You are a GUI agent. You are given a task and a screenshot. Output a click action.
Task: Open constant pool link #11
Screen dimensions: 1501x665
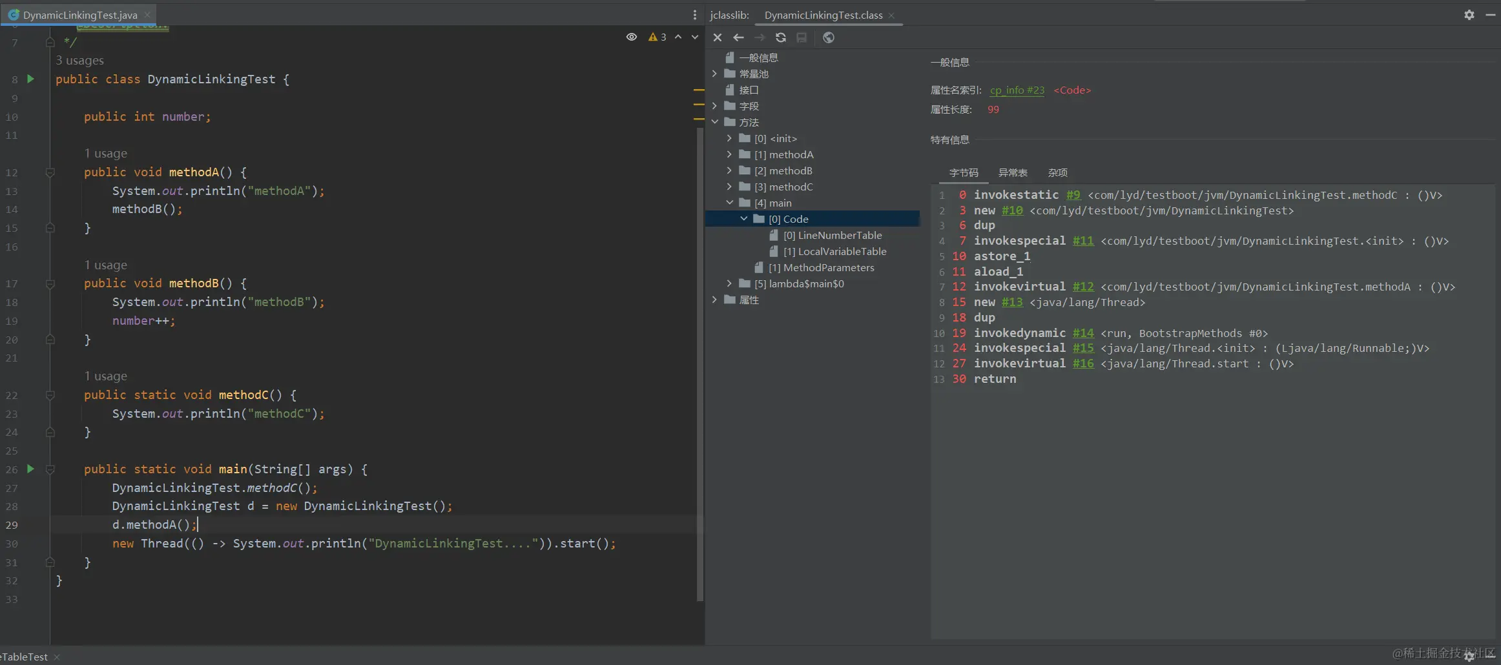(1083, 241)
